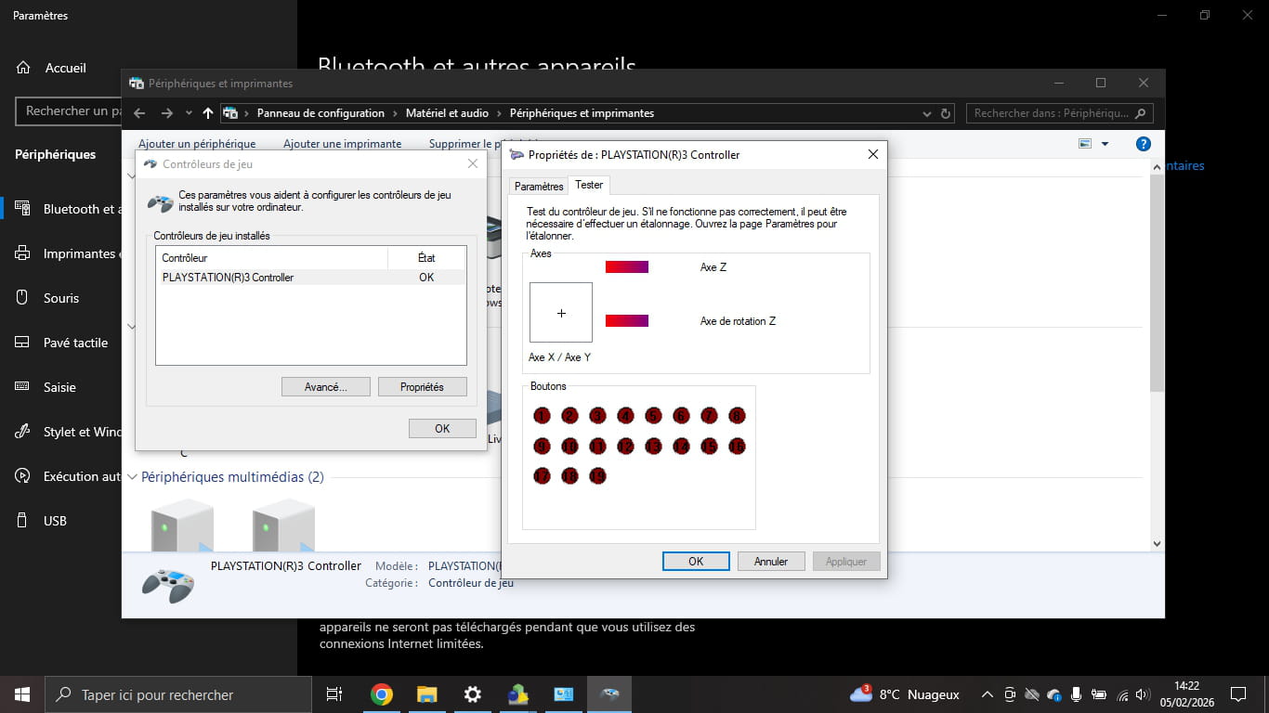Click the blue help question mark icon
The width and height of the screenshot is (1269, 713).
point(1144,144)
